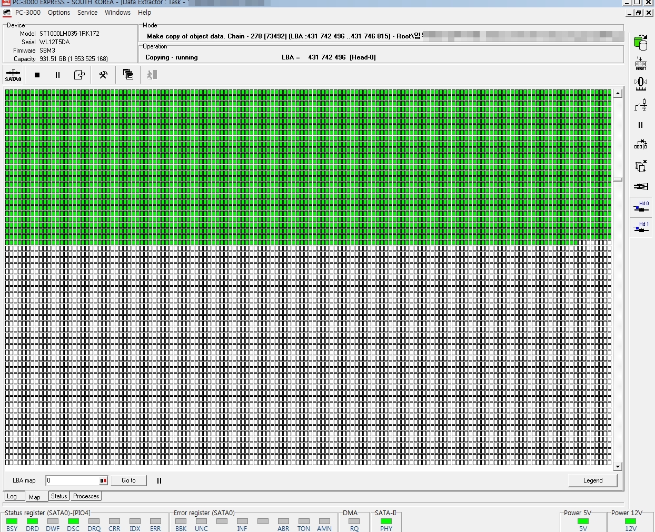Pause copying from the main toolbar
The height and width of the screenshot is (532, 655).
click(x=58, y=75)
